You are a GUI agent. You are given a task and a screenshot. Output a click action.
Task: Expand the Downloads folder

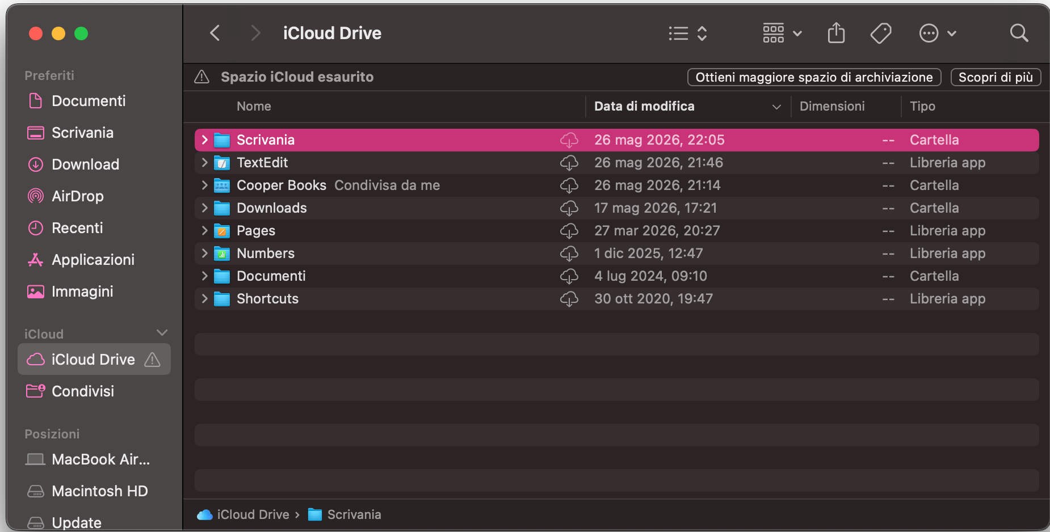pyautogui.click(x=205, y=208)
